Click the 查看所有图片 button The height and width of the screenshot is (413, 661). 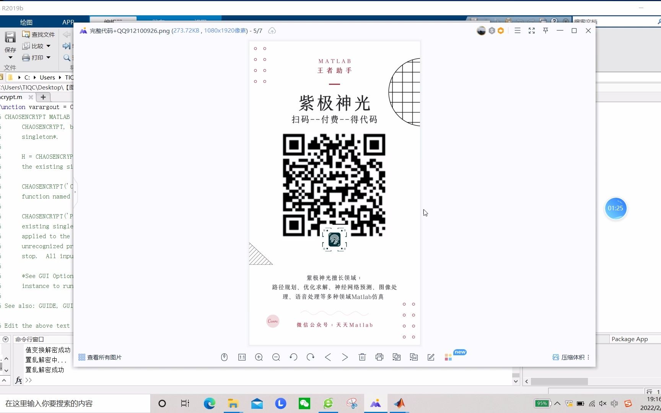click(x=99, y=357)
